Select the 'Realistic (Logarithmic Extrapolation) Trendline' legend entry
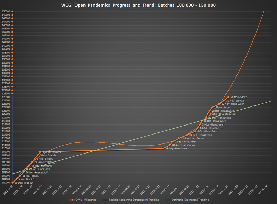The height and width of the screenshot is (204, 277). pyautogui.click(x=131, y=200)
